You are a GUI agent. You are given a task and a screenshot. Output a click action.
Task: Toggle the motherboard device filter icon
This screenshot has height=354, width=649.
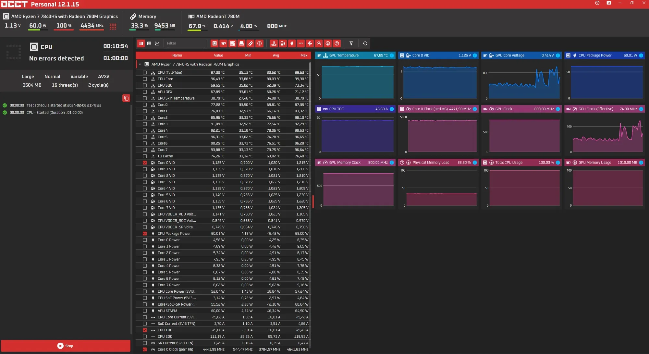coord(232,43)
